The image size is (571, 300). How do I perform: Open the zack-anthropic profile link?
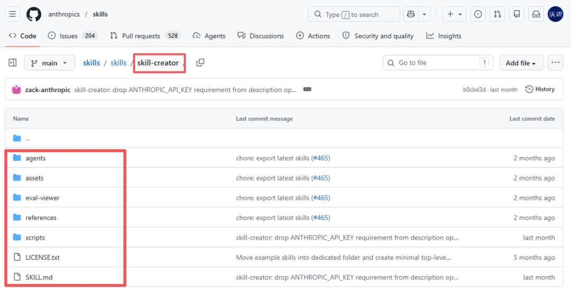click(x=48, y=90)
